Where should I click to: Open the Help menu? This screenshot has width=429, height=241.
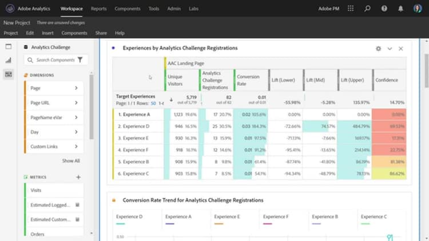pyautogui.click(x=120, y=33)
